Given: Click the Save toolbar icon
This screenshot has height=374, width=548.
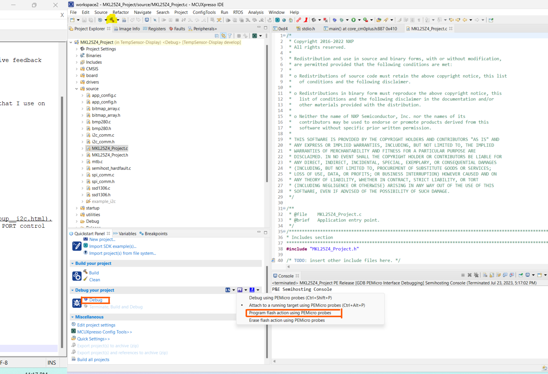Looking at the screenshot, I should 84,20.
